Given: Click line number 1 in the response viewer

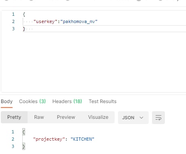Looking at the screenshot, I should (x=13, y=132).
